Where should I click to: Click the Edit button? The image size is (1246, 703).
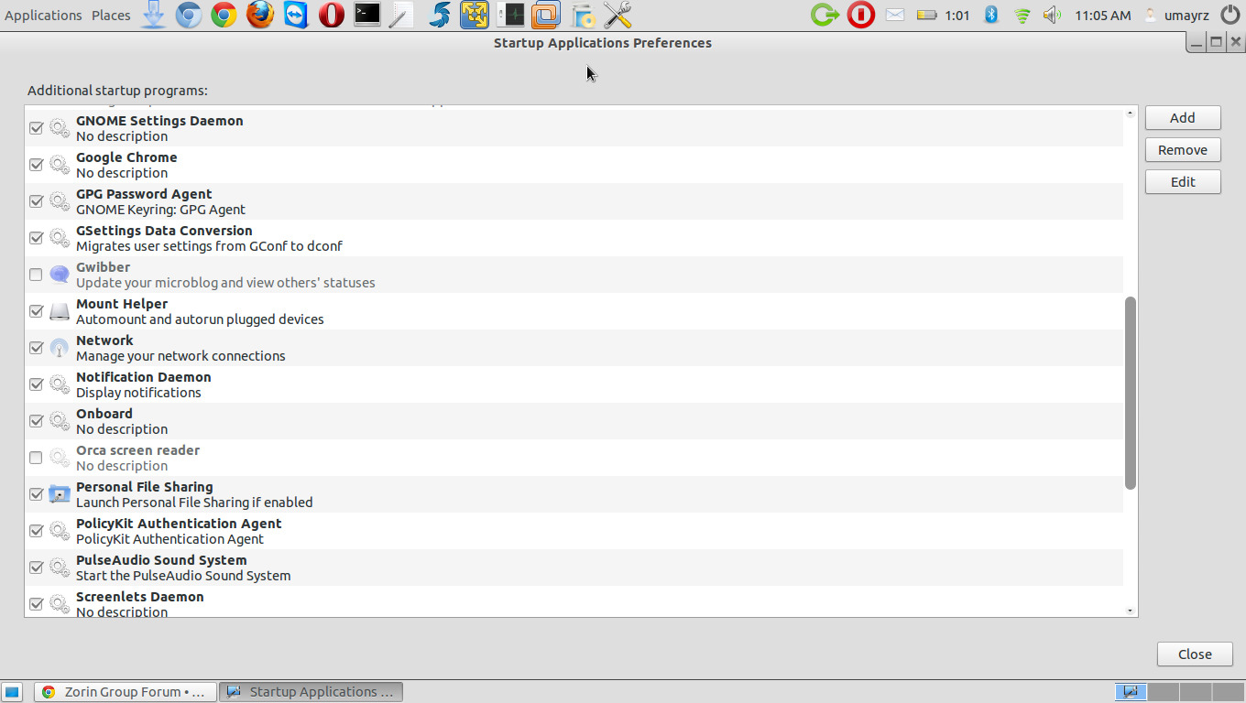tap(1183, 182)
